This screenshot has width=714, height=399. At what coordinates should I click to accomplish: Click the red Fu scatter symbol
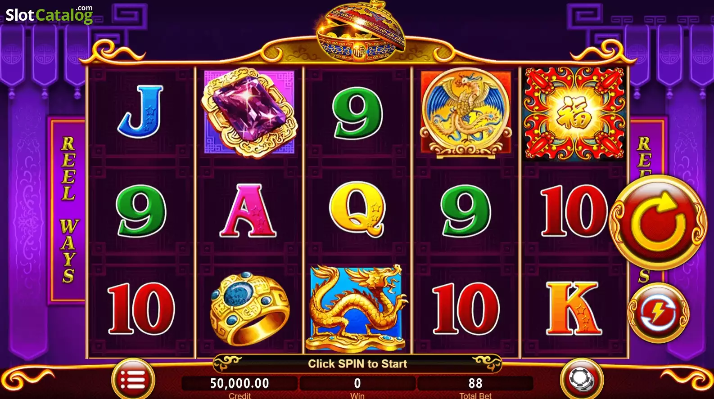(574, 113)
